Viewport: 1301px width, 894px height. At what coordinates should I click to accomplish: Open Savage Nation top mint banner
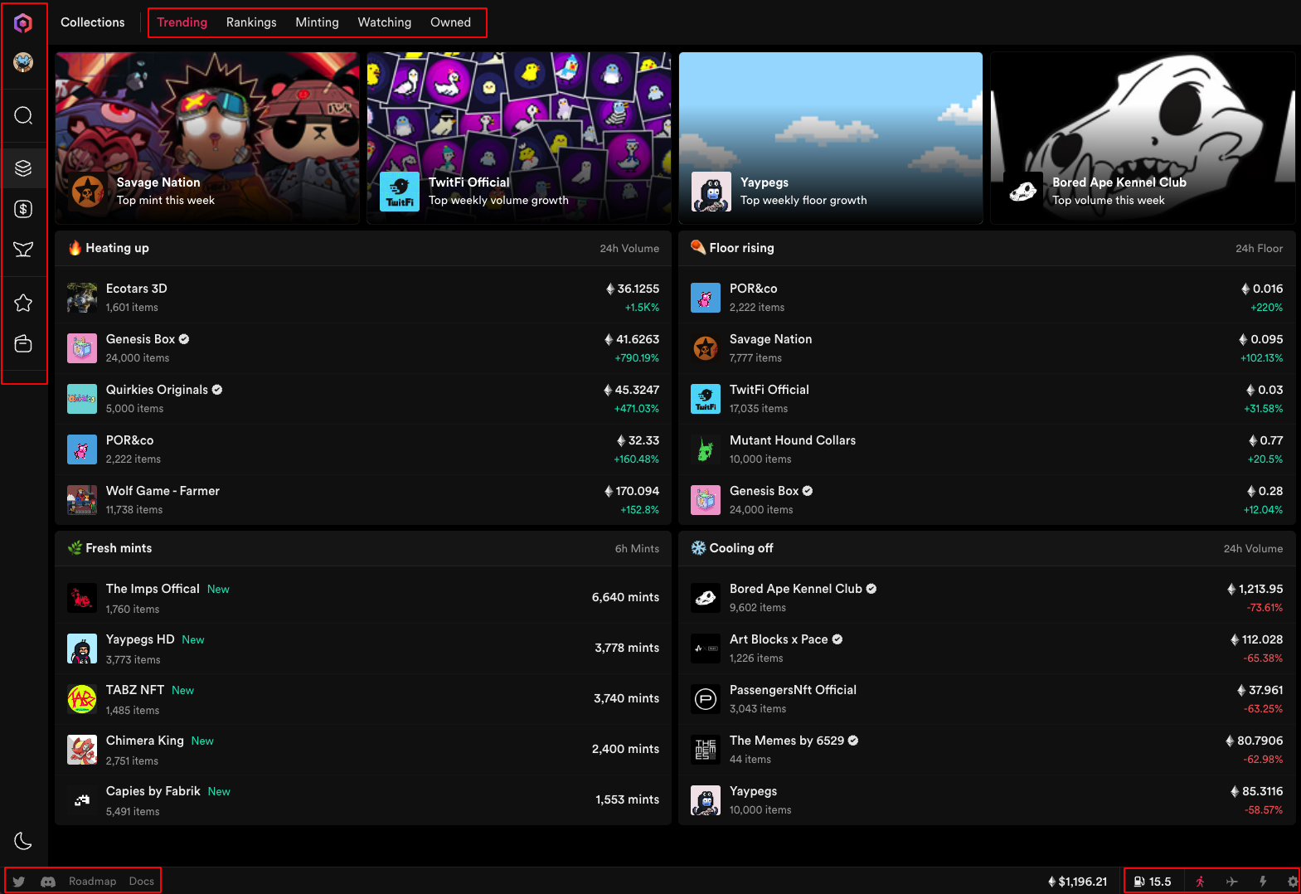tap(207, 138)
